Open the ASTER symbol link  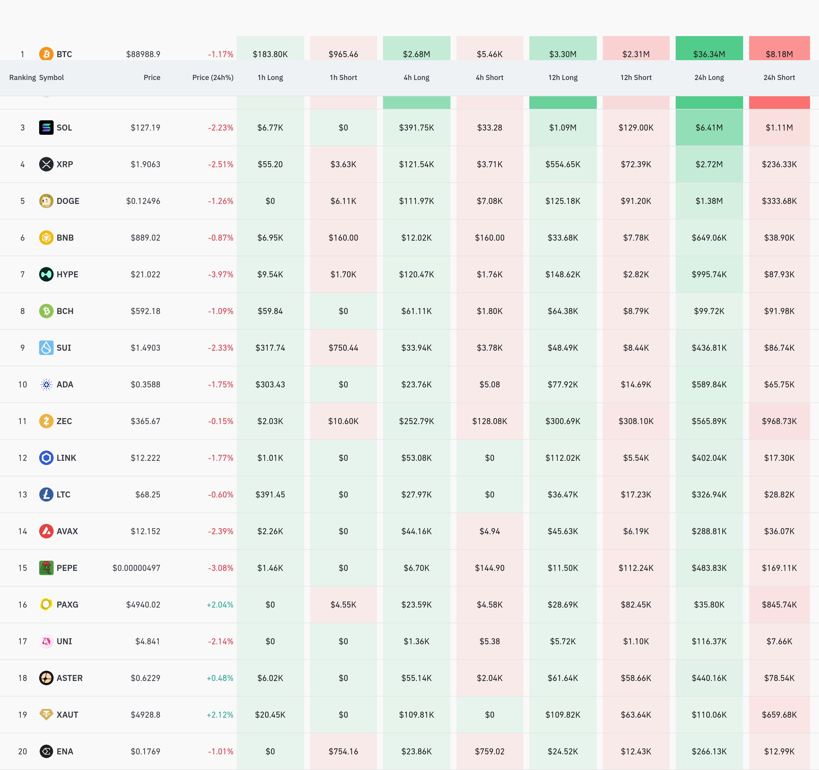(69, 678)
